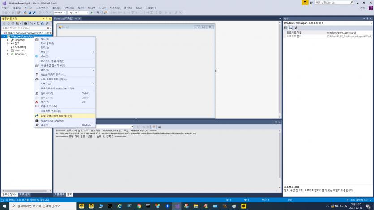The width and height of the screenshot is (374, 210).
Task: Switch to the Form1.cs [디자인] tab
Action: pyautogui.click(x=64, y=18)
